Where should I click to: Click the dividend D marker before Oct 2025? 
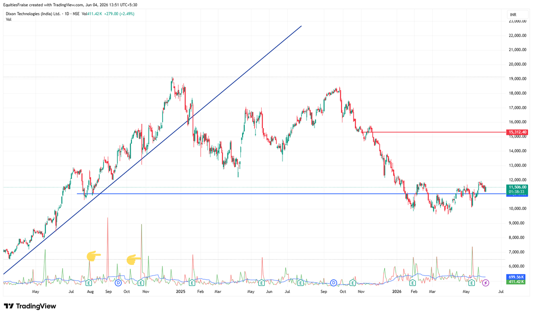click(x=333, y=282)
